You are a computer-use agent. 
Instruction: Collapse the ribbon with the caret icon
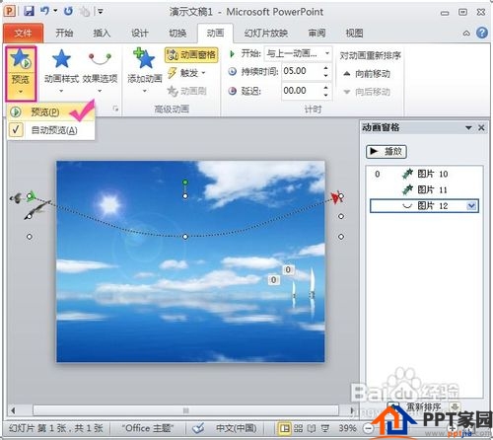click(x=466, y=34)
